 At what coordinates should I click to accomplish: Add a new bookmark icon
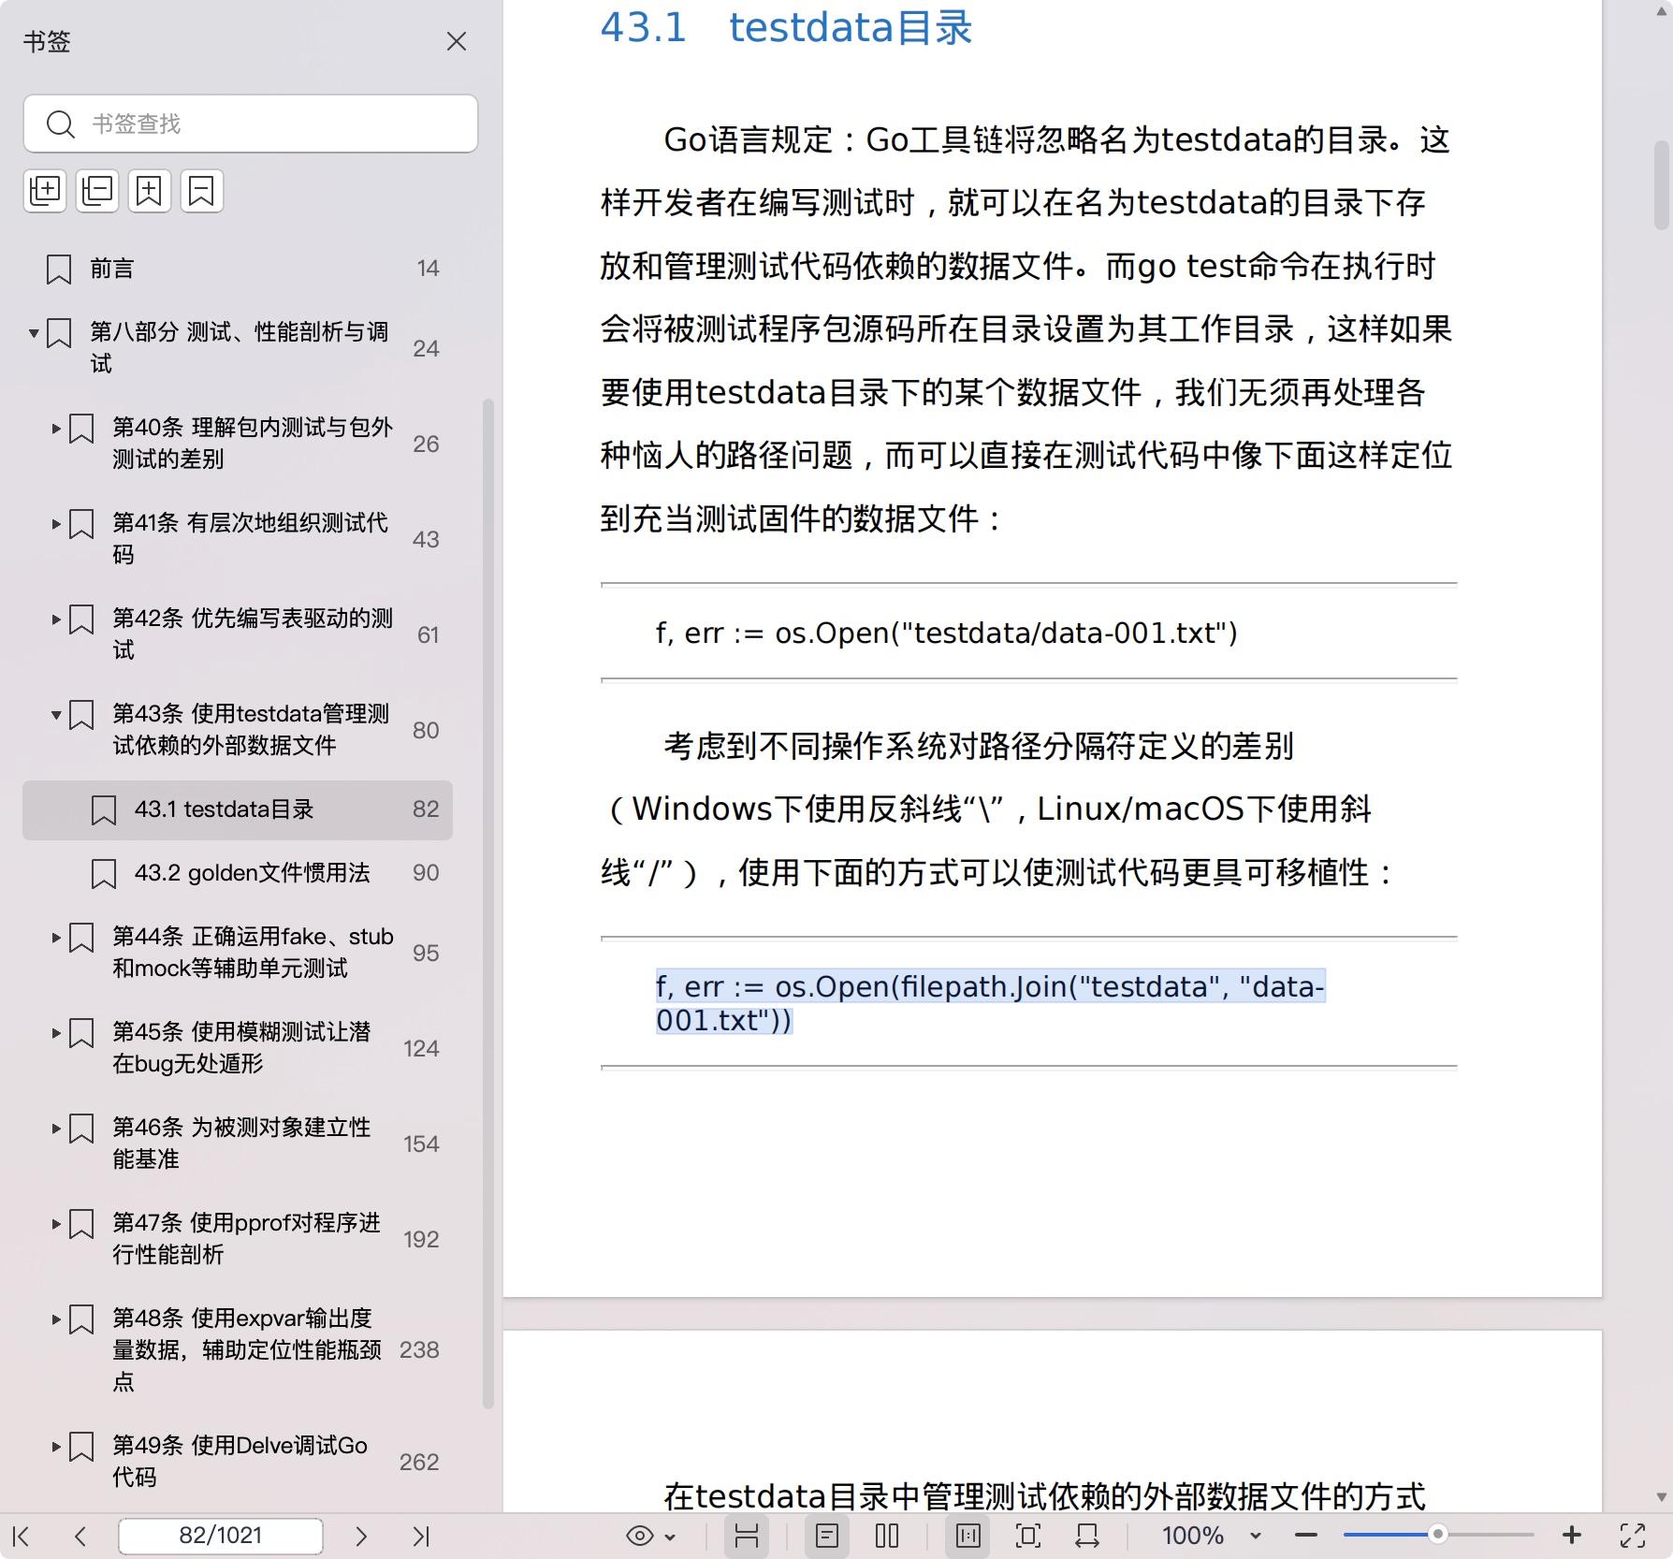(150, 191)
